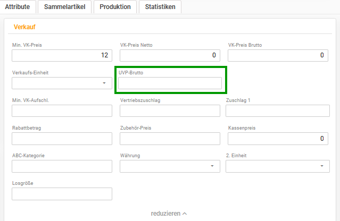The width and height of the screenshot is (340, 221).
Task: Click the Zubehör-Preis input field
Action: pos(170,139)
